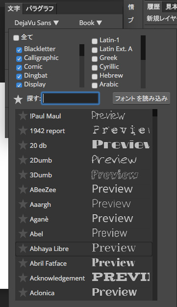Image resolution: width=177 pixels, height=307 pixels.
Task: Favorite the !Paul Maul font star
Action: click(23, 116)
